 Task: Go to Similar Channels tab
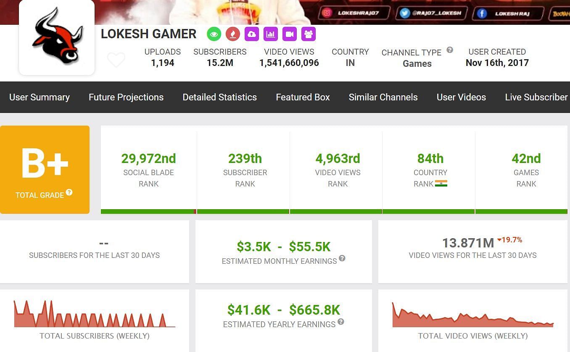coord(383,97)
